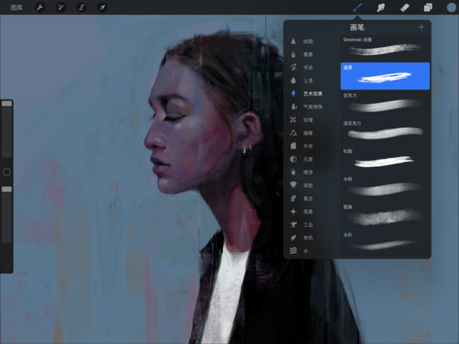
Task: Select the Smudge finger tool
Action: tap(381, 7)
